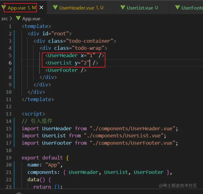Click the id="root" div line
The height and width of the screenshot is (194, 203).
pos(50,34)
